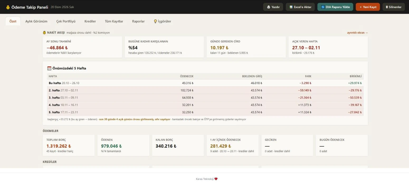This screenshot has height=185, width=409.
Task: Show the Tüm Kayıtlar tab
Action: [x=114, y=21]
